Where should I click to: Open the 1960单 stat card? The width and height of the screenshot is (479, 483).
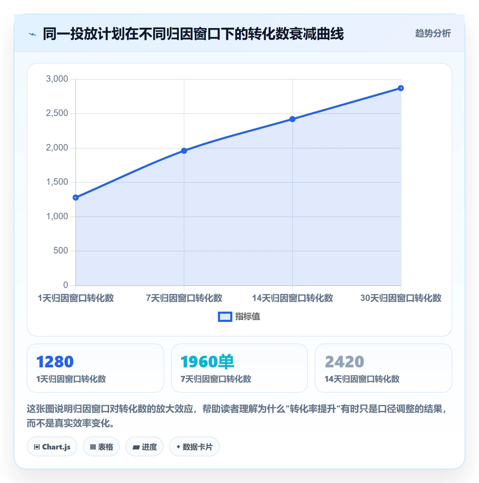tap(239, 368)
